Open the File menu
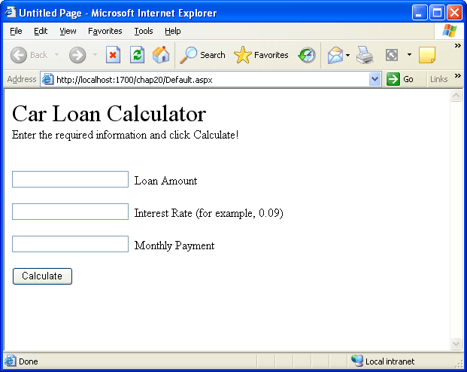Image resolution: width=467 pixels, height=372 pixels. [x=16, y=31]
